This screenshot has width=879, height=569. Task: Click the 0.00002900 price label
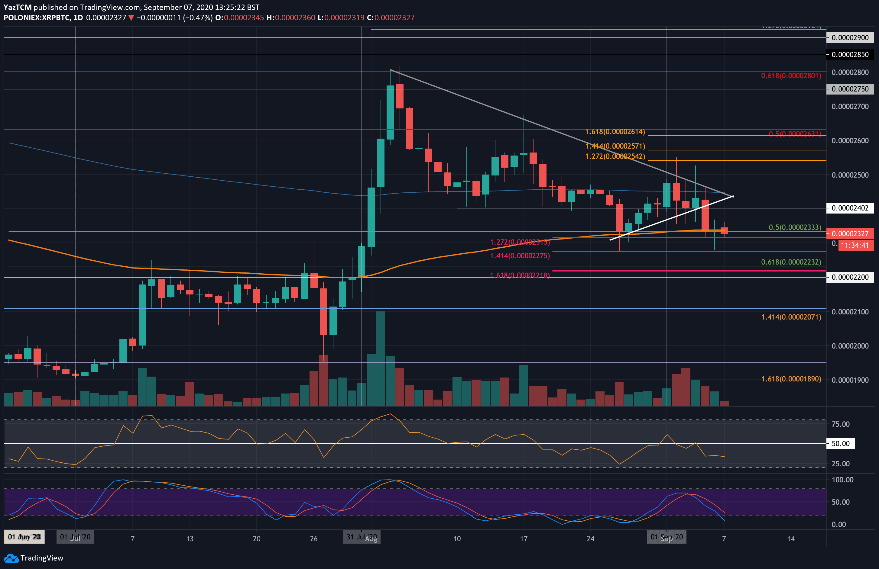[850, 38]
